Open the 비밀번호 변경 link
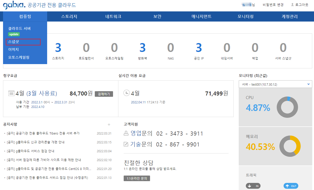 pos(273,5)
